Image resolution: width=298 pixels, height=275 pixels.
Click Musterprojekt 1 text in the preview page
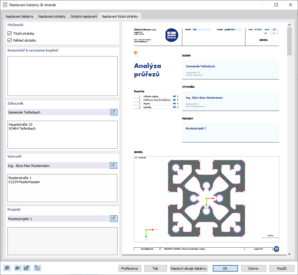[196, 128]
